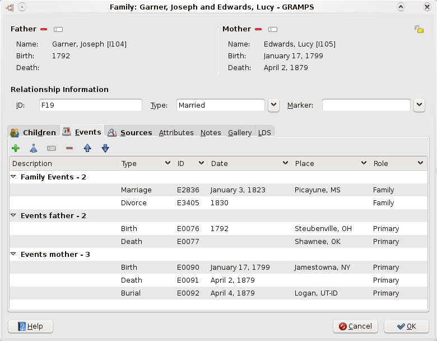
Task: Click the father's name Garner, Joseph [I104]
Action: point(89,44)
